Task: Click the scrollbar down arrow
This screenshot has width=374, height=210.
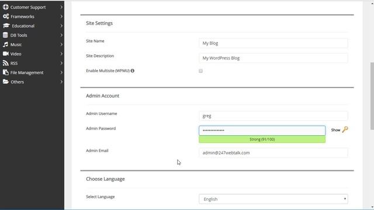Action: click(x=372, y=208)
